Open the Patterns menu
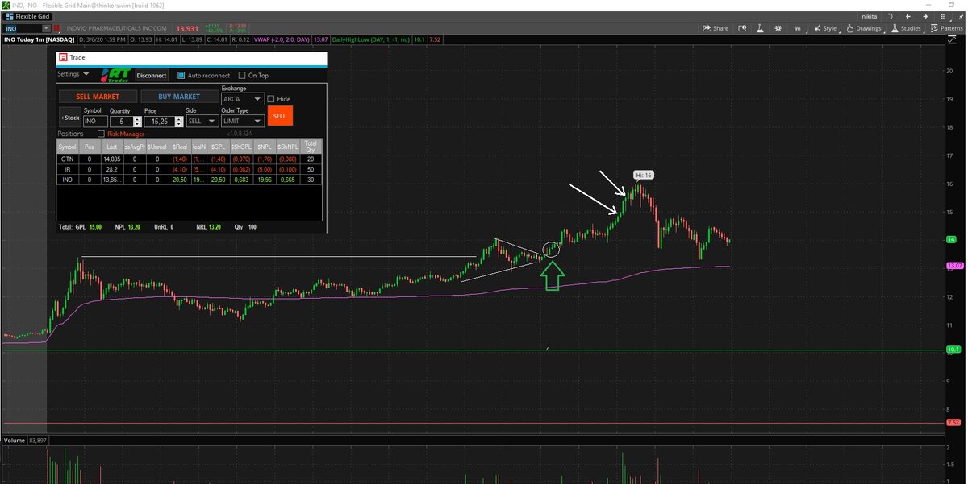968x484 pixels. 945,28
